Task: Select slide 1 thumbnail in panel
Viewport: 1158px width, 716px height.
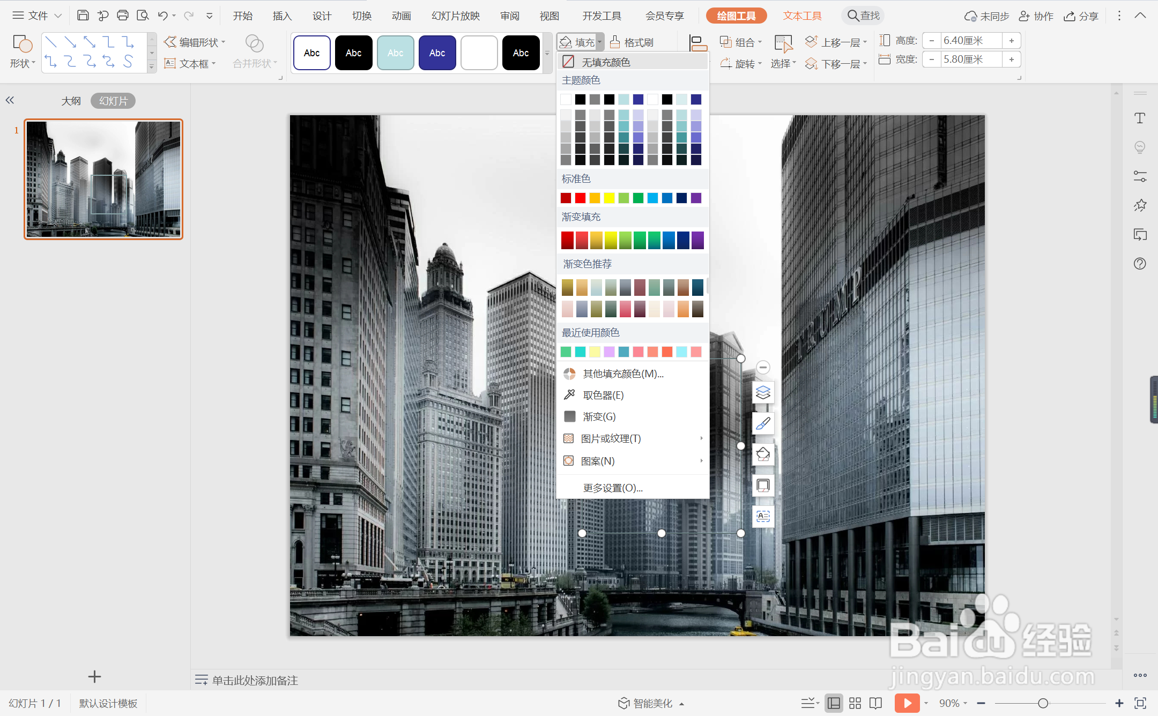Action: point(103,179)
